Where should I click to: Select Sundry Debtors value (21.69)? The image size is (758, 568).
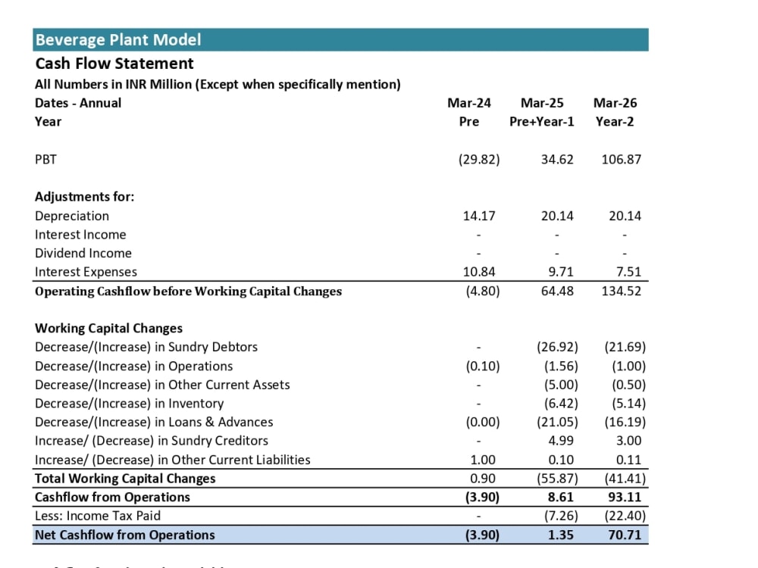pos(625,348)
